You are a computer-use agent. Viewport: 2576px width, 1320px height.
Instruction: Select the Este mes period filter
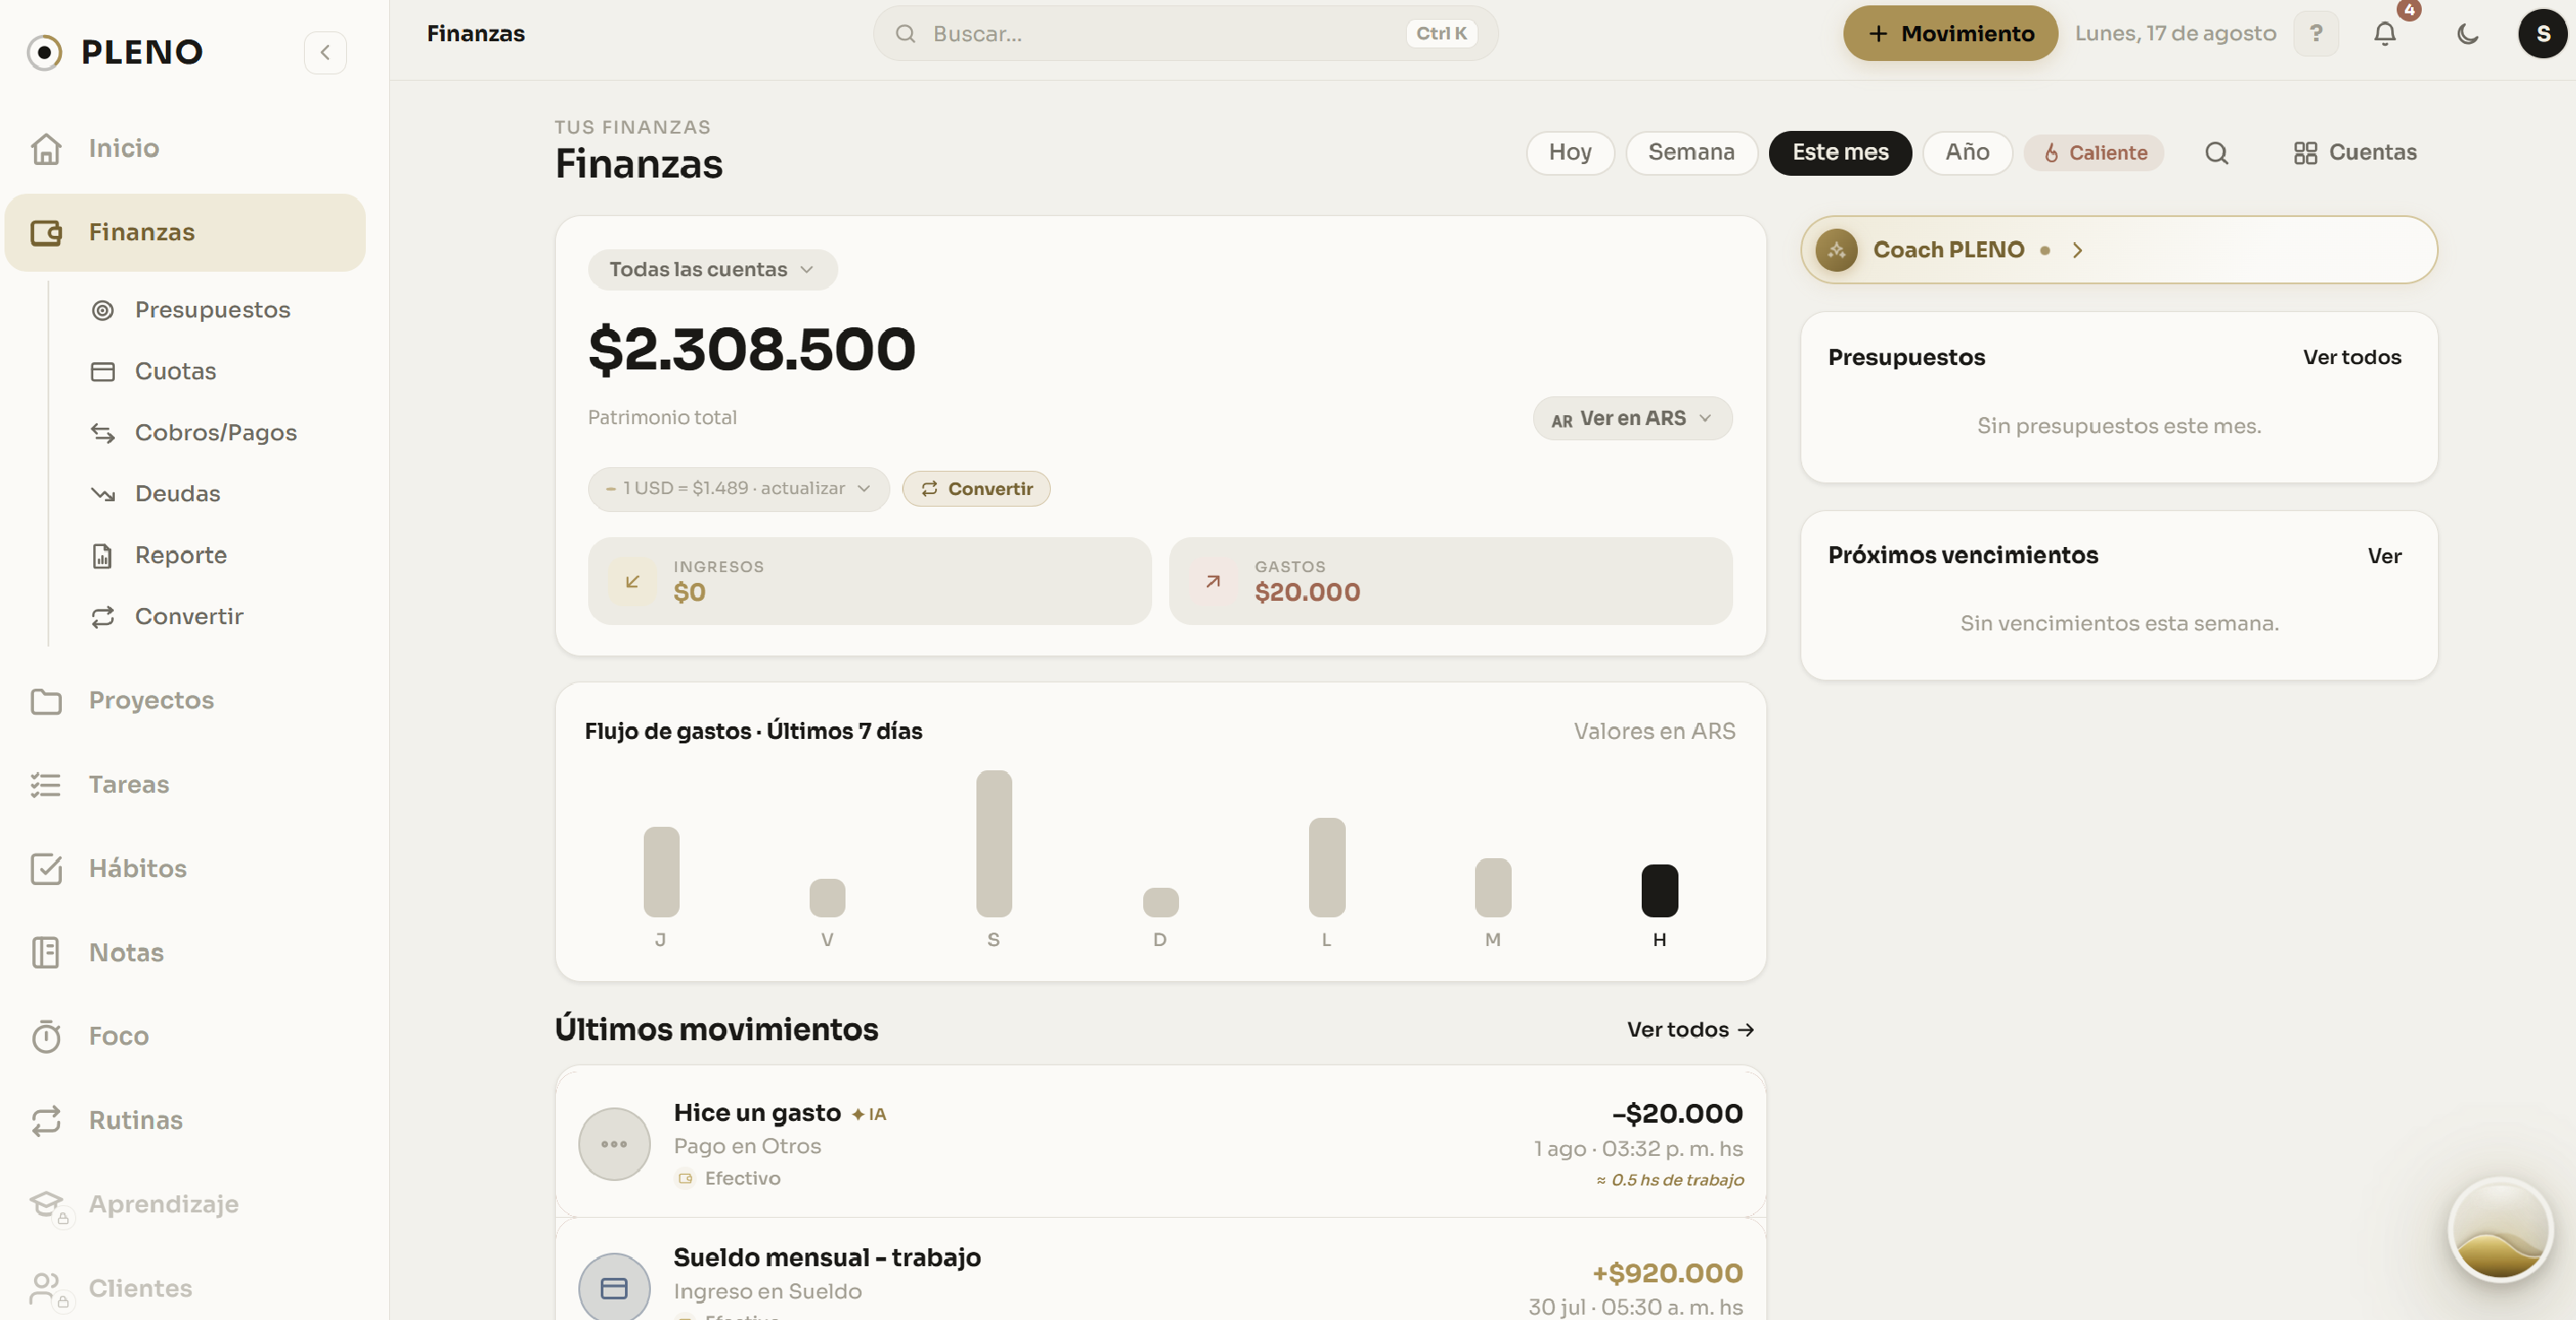click(x=1840, y=153)
